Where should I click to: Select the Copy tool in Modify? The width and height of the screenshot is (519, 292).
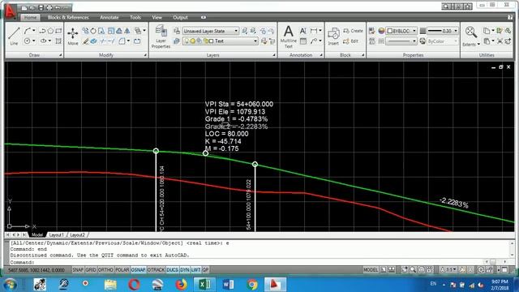pos(85,31)
